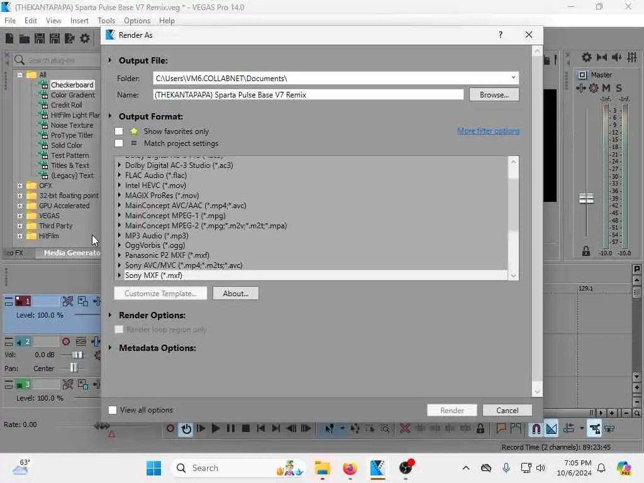Click Next Frame transport button
Viewport: 644px width, 483px height.
[306, 428]
